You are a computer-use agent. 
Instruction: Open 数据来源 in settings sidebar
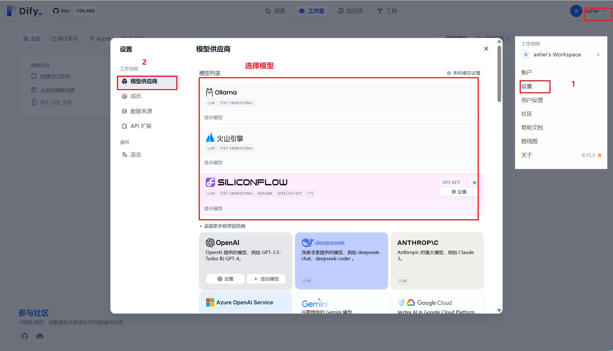(x=141, y=111)
